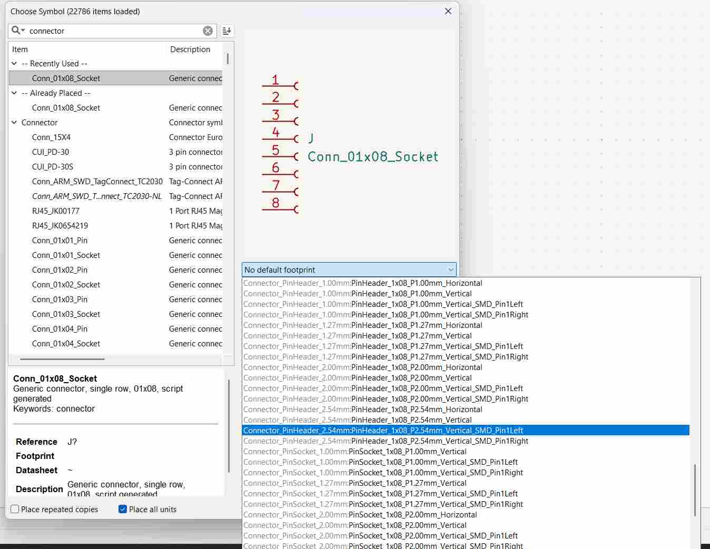
Task: Click the symbol list horizontal scrollbar
Action: [x=62, y=359]
